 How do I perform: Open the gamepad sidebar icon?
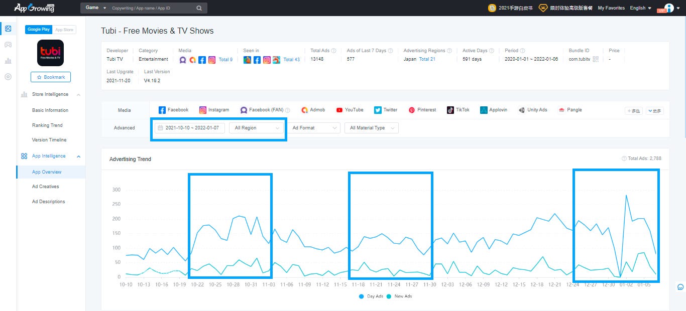click(8, 45)
